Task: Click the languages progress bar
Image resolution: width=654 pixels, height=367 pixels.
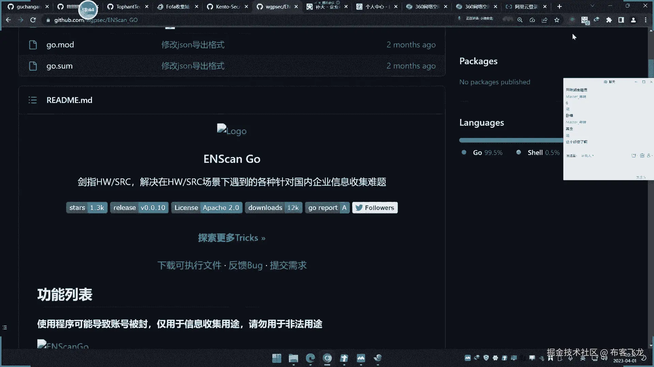Action: pyautogui.click(x=510, y=140)
